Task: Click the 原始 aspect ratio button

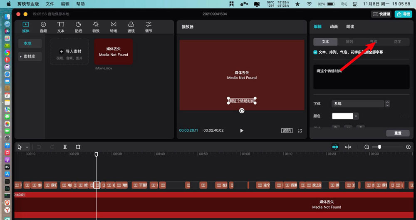Action: click(287, 130)
